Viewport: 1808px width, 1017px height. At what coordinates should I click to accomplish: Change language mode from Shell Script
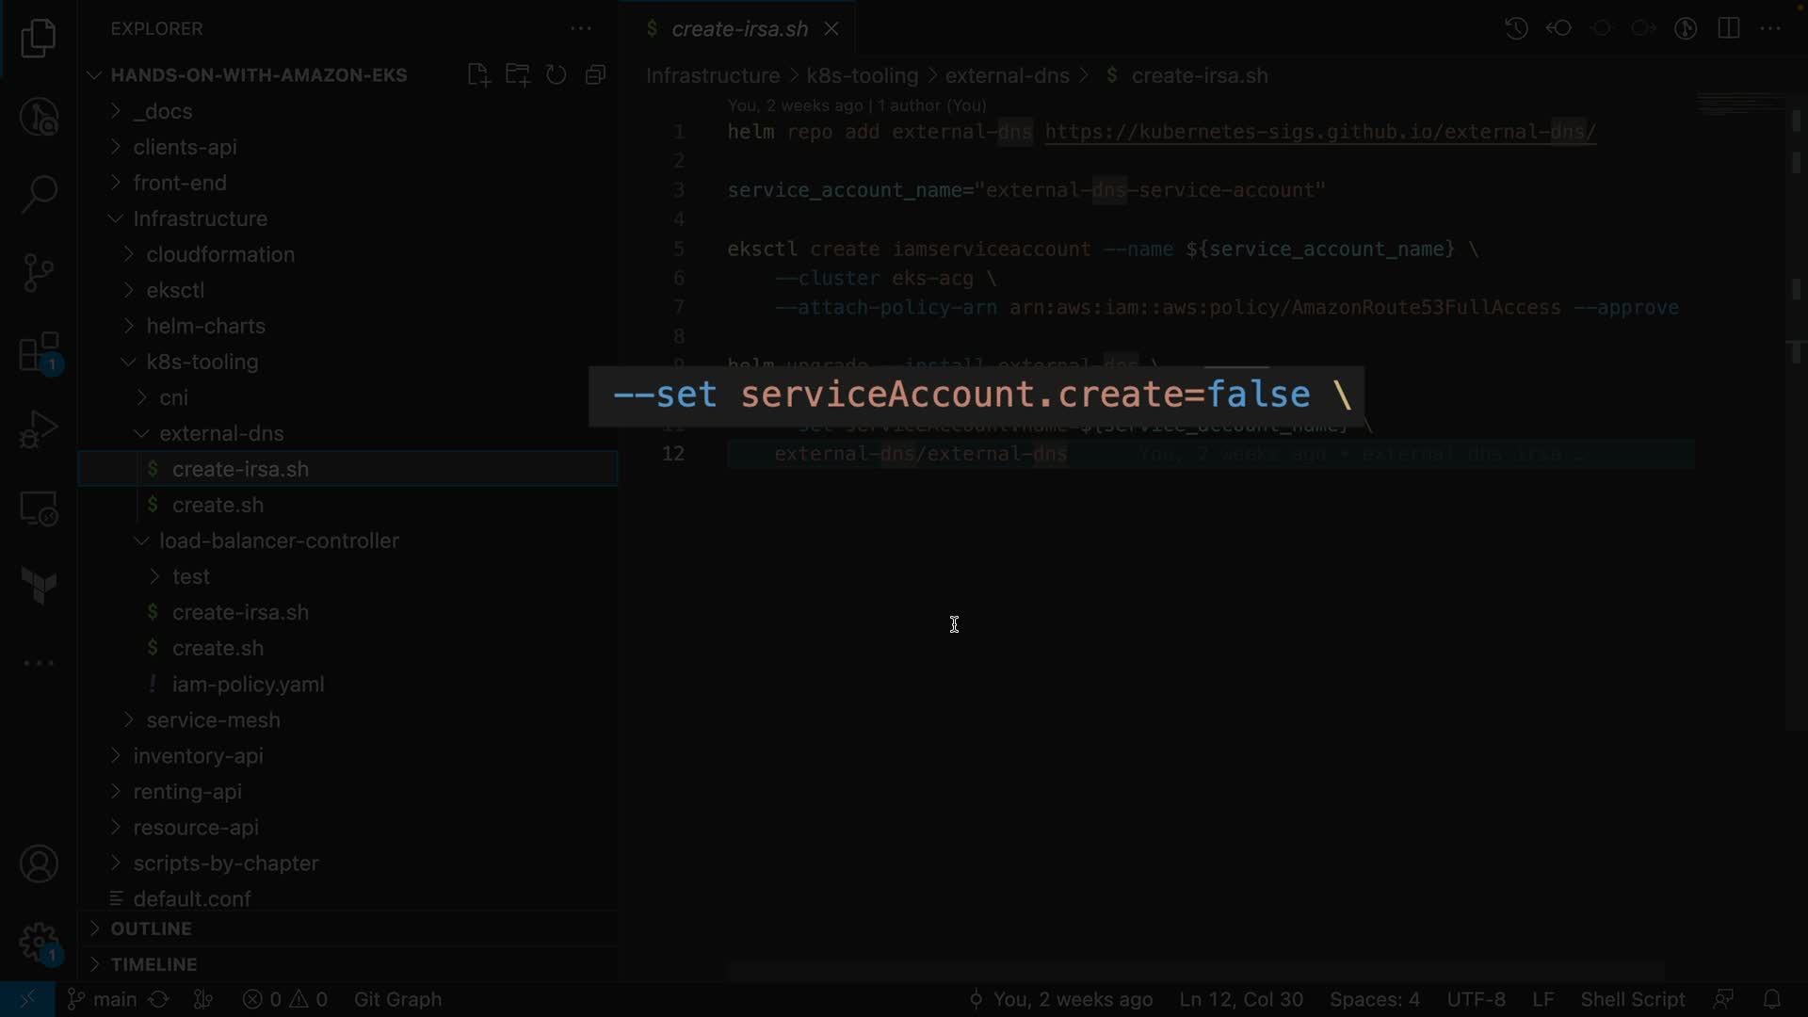point(1632,999)
